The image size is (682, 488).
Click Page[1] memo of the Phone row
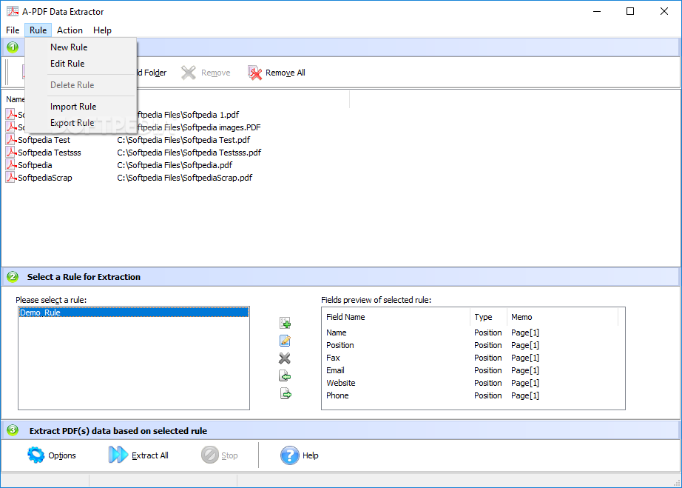click(525, 395)
